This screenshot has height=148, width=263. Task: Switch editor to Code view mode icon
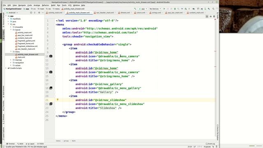pyautogui.click(x=207, y=16)
